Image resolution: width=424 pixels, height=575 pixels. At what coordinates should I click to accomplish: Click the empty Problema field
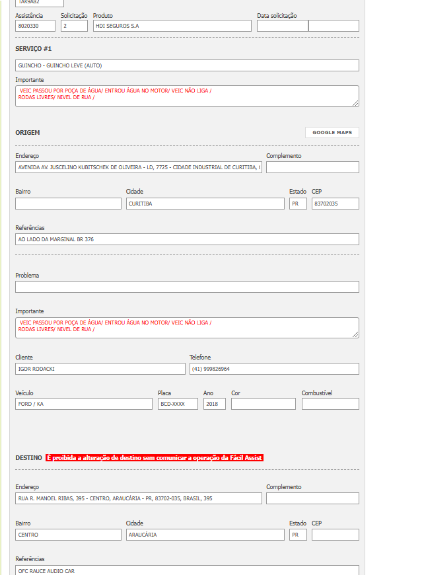click(x=188, y=287)
